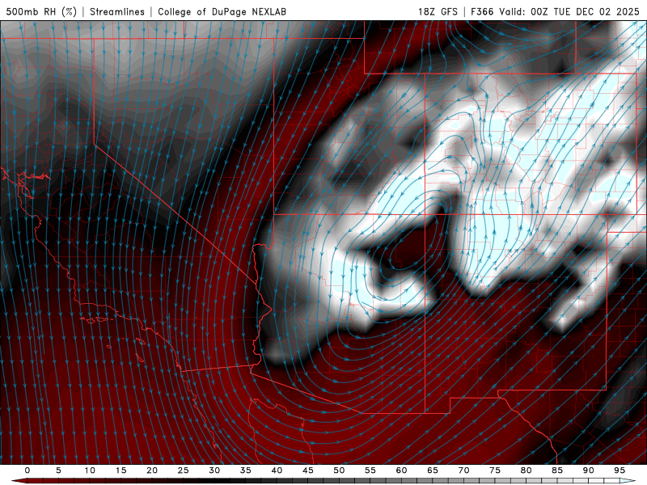Click the "20" humidity scale label
The width and height of the screenshot is (647, 485).
pos(152,470)
